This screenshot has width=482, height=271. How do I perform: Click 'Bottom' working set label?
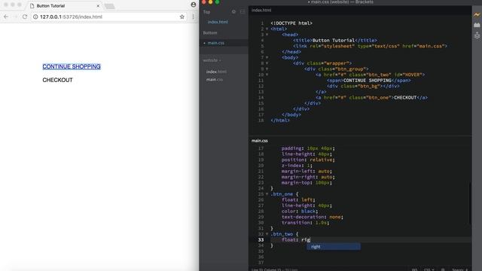click(210, 32)
